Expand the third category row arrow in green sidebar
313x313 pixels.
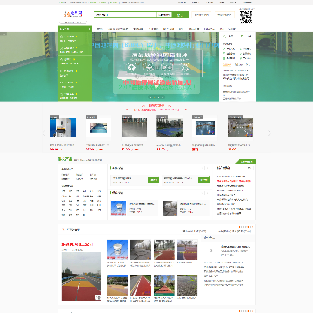(x=90, y=61)
